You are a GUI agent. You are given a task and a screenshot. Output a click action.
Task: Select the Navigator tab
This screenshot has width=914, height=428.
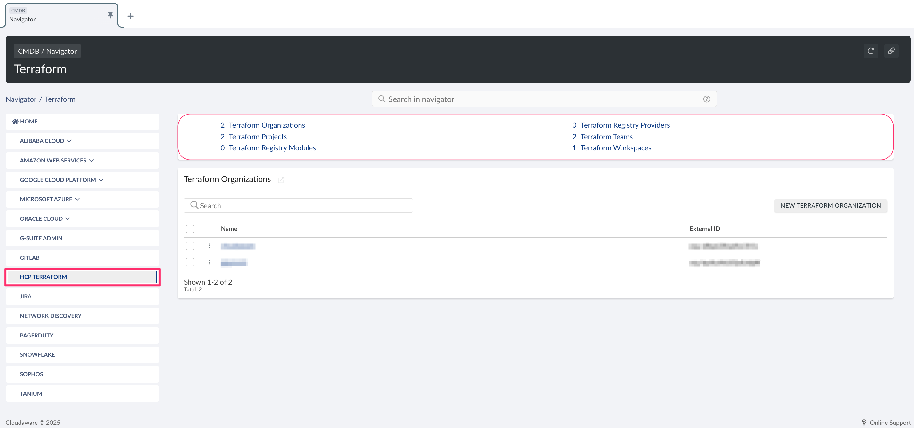point(22,19)
